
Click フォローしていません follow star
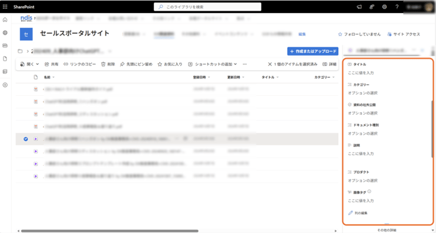359,34
